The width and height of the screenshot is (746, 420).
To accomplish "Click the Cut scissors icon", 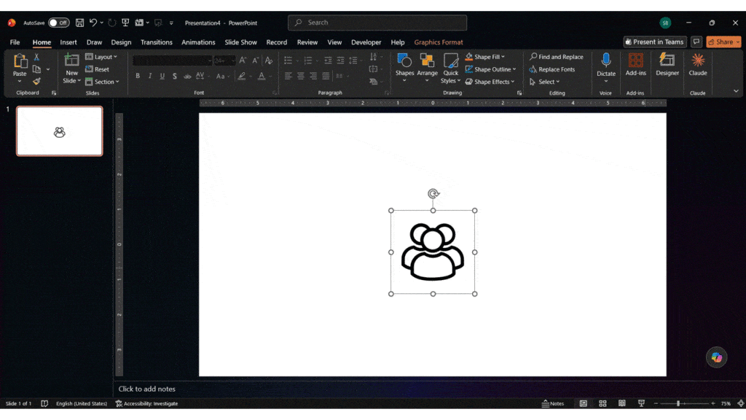I will click(36, 57).
